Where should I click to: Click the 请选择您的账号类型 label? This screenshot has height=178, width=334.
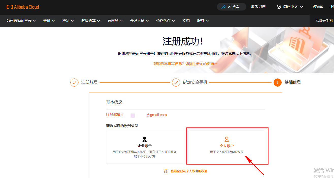[122, 126]
